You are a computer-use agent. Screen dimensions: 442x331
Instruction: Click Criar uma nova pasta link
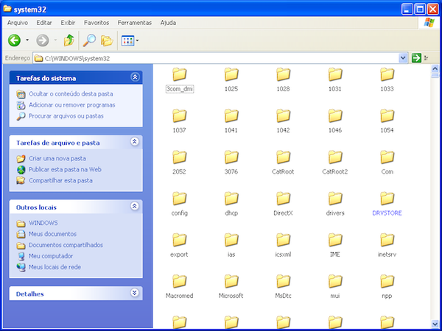[57, 158]
